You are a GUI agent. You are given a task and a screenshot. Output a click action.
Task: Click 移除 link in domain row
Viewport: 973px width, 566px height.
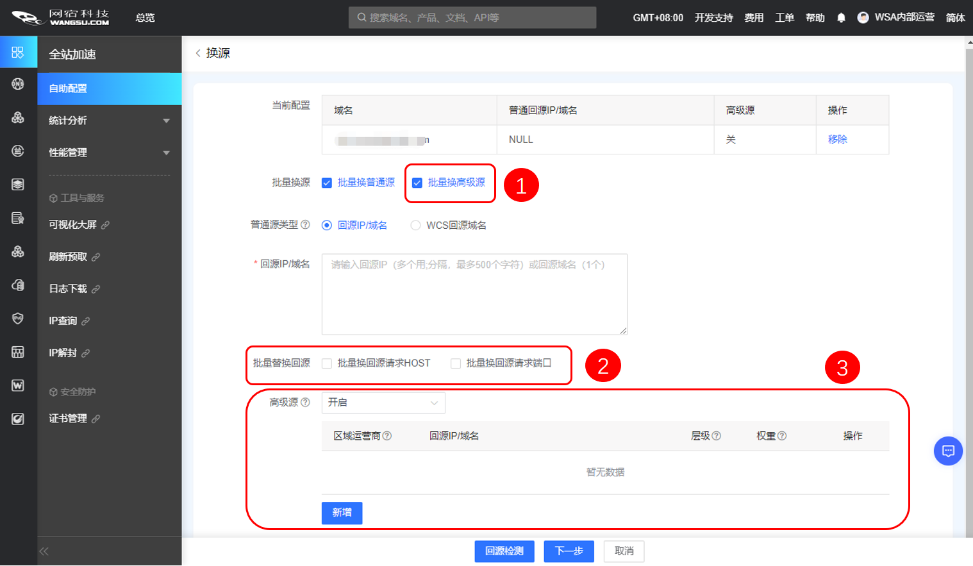point(837,139)
